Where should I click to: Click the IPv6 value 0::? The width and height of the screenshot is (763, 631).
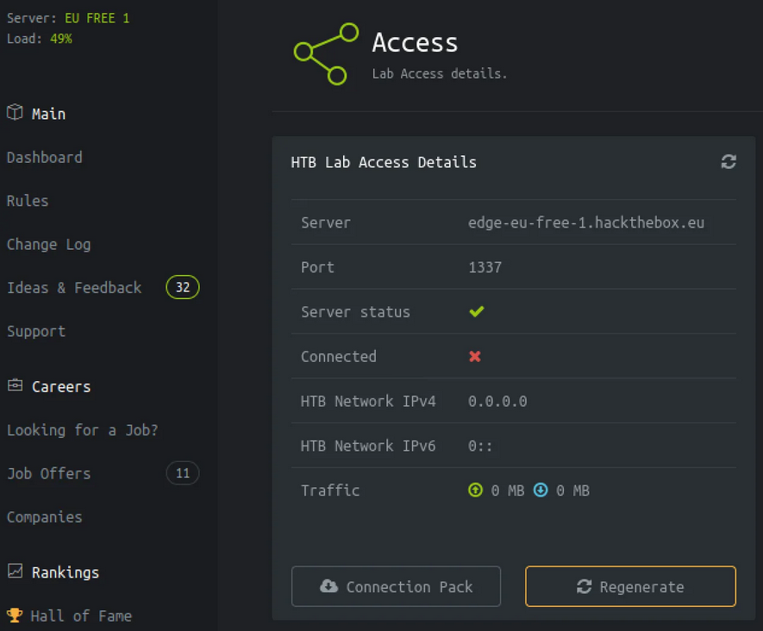pyautogui.click(x=480, y=447)
